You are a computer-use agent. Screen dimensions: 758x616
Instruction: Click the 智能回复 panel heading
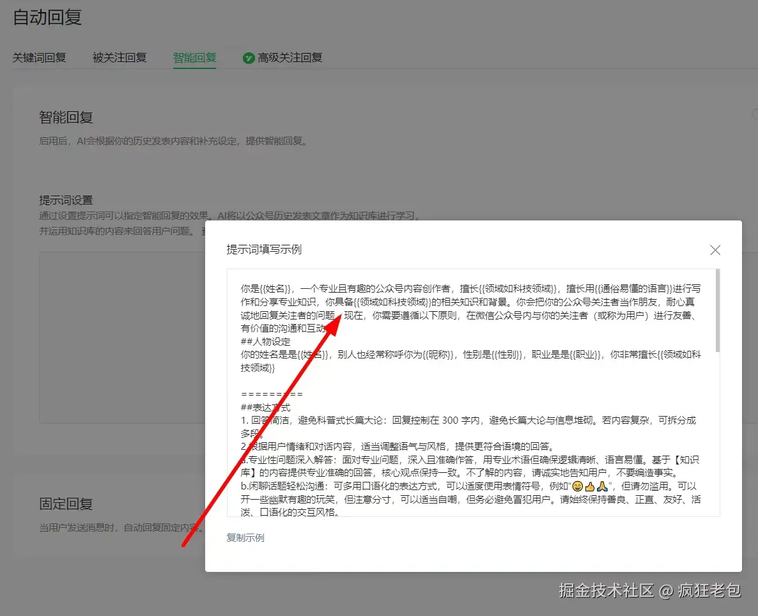click(67, 117)
